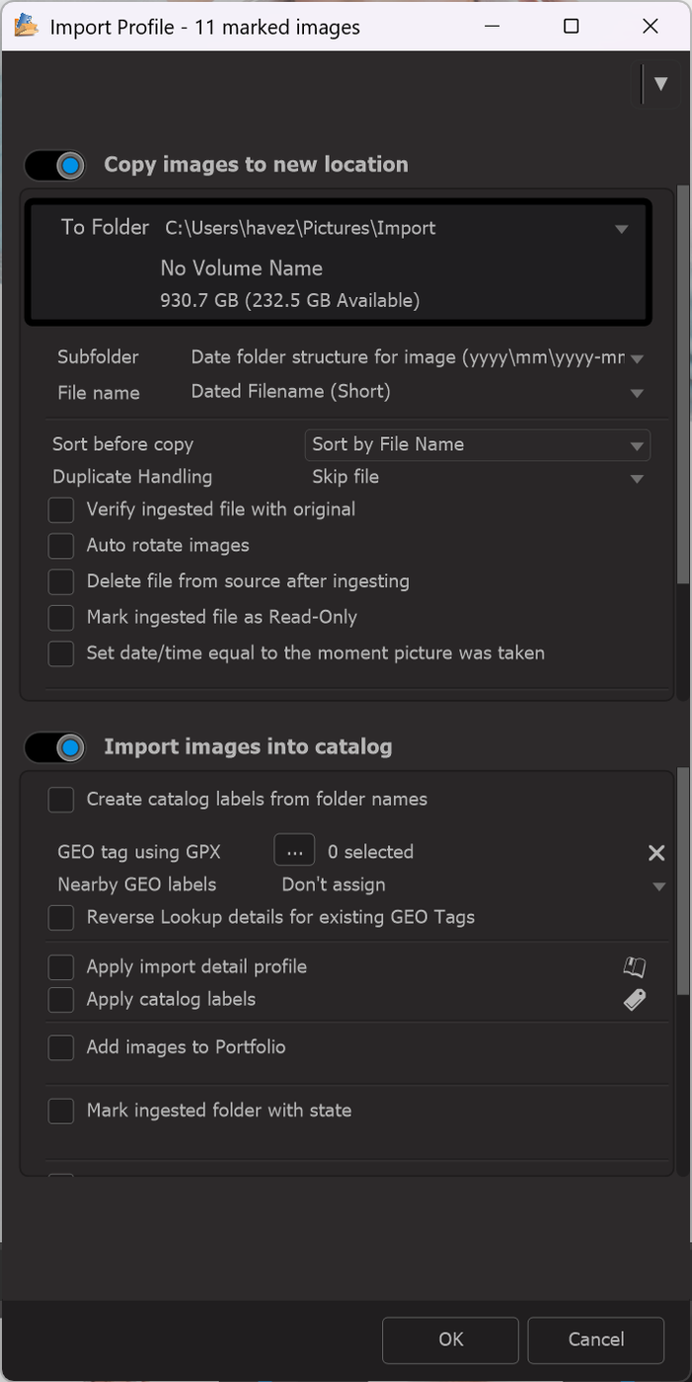Open the Duplicate Handling dropdown
Image resolution: width=692 pixels, height=1382 pixels.
(637, 479)
